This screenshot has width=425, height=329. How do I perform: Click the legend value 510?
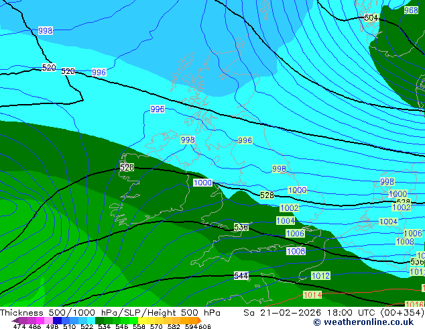pyautogui.click(x=70, y=326)
